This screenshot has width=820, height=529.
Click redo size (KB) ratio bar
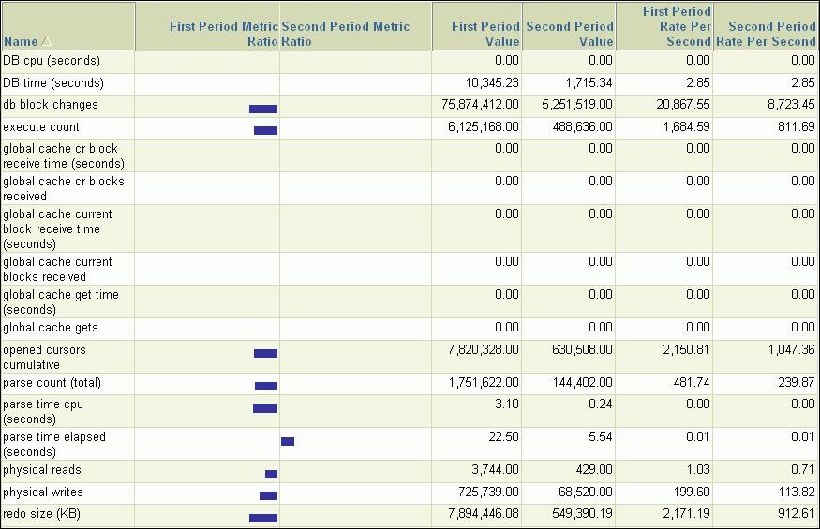click(x=263, y=518)
